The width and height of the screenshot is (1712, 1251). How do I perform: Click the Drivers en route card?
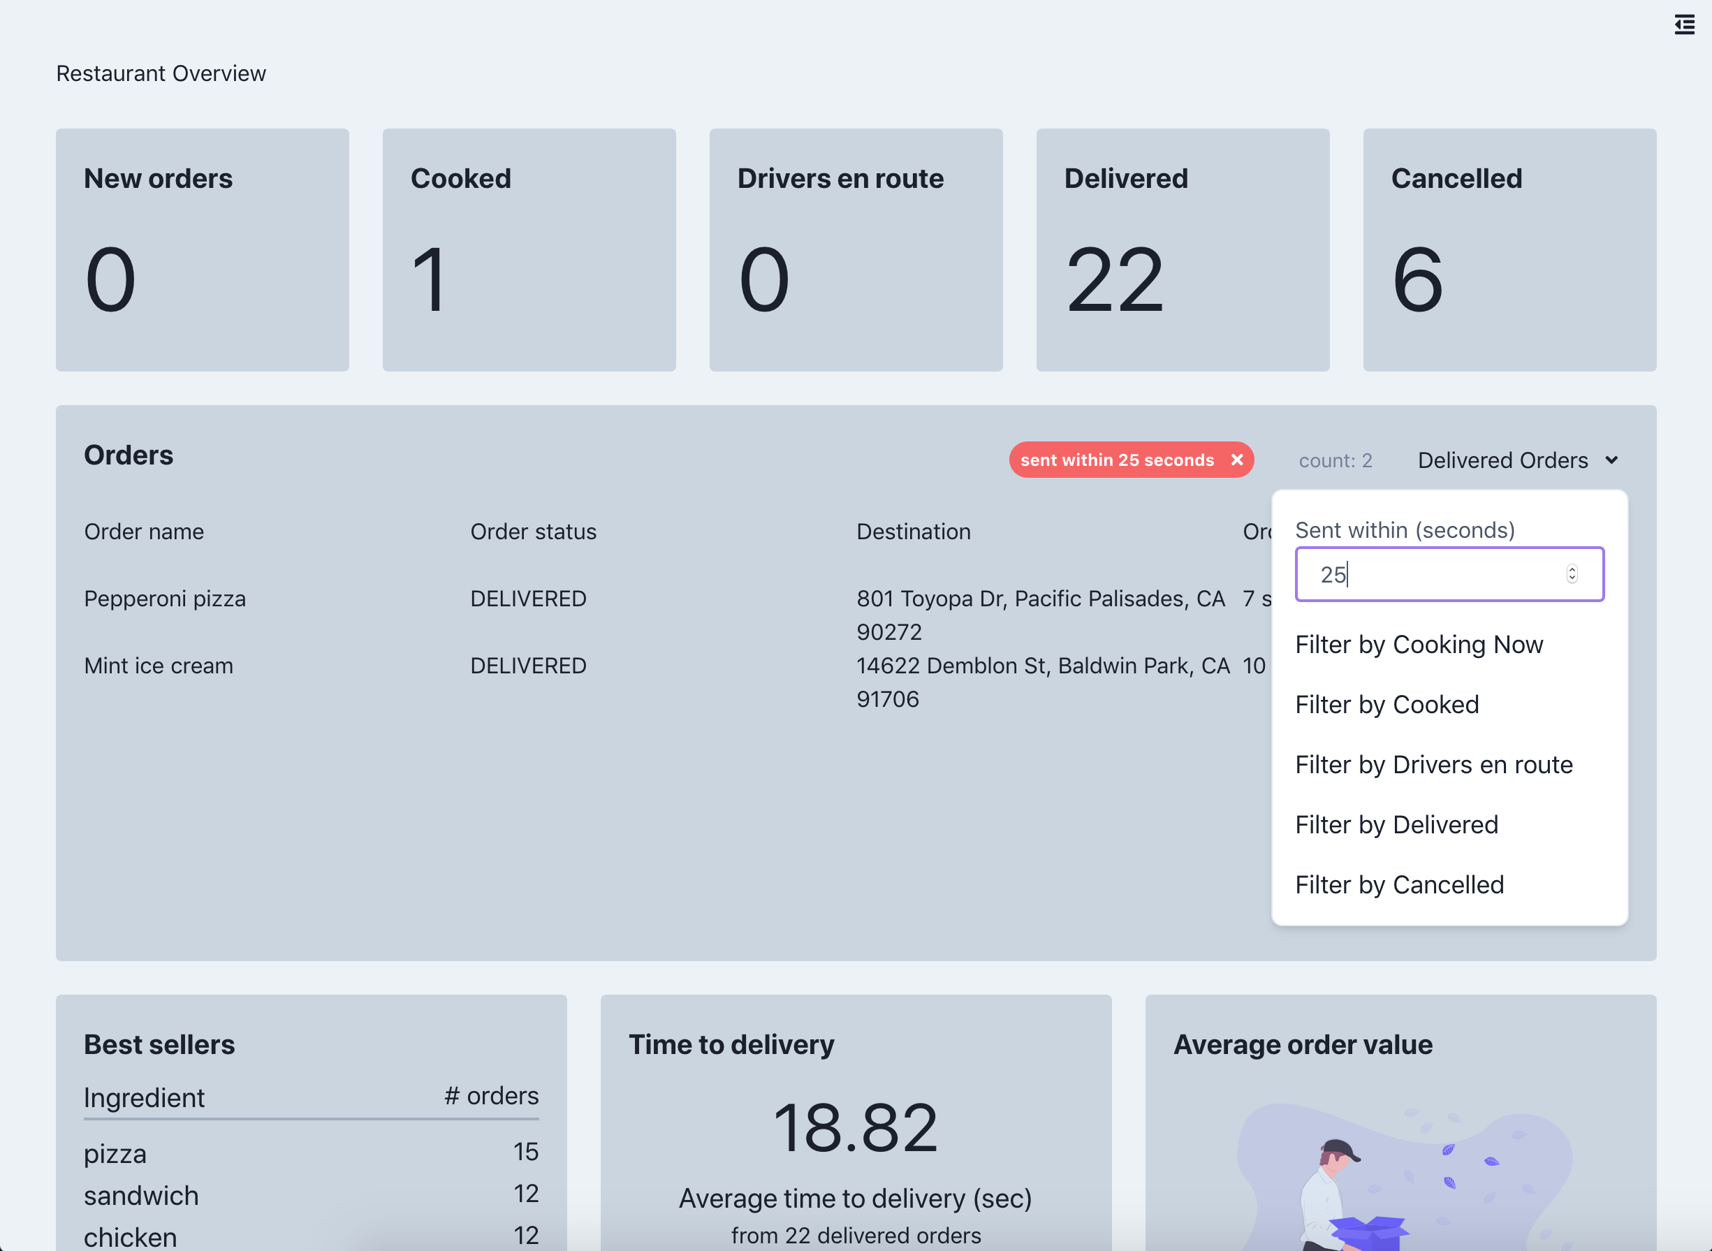pos(856,250)
